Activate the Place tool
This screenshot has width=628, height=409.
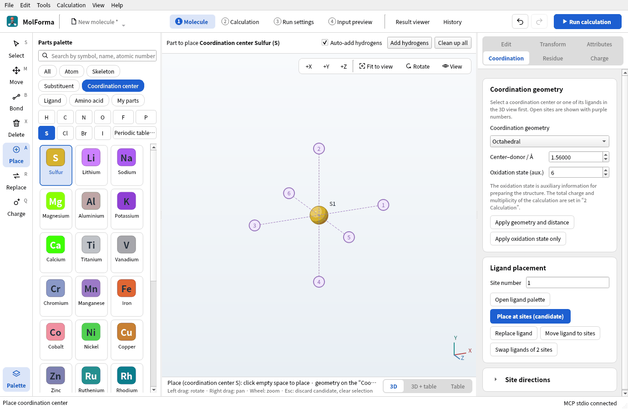[x=16, y=155]
